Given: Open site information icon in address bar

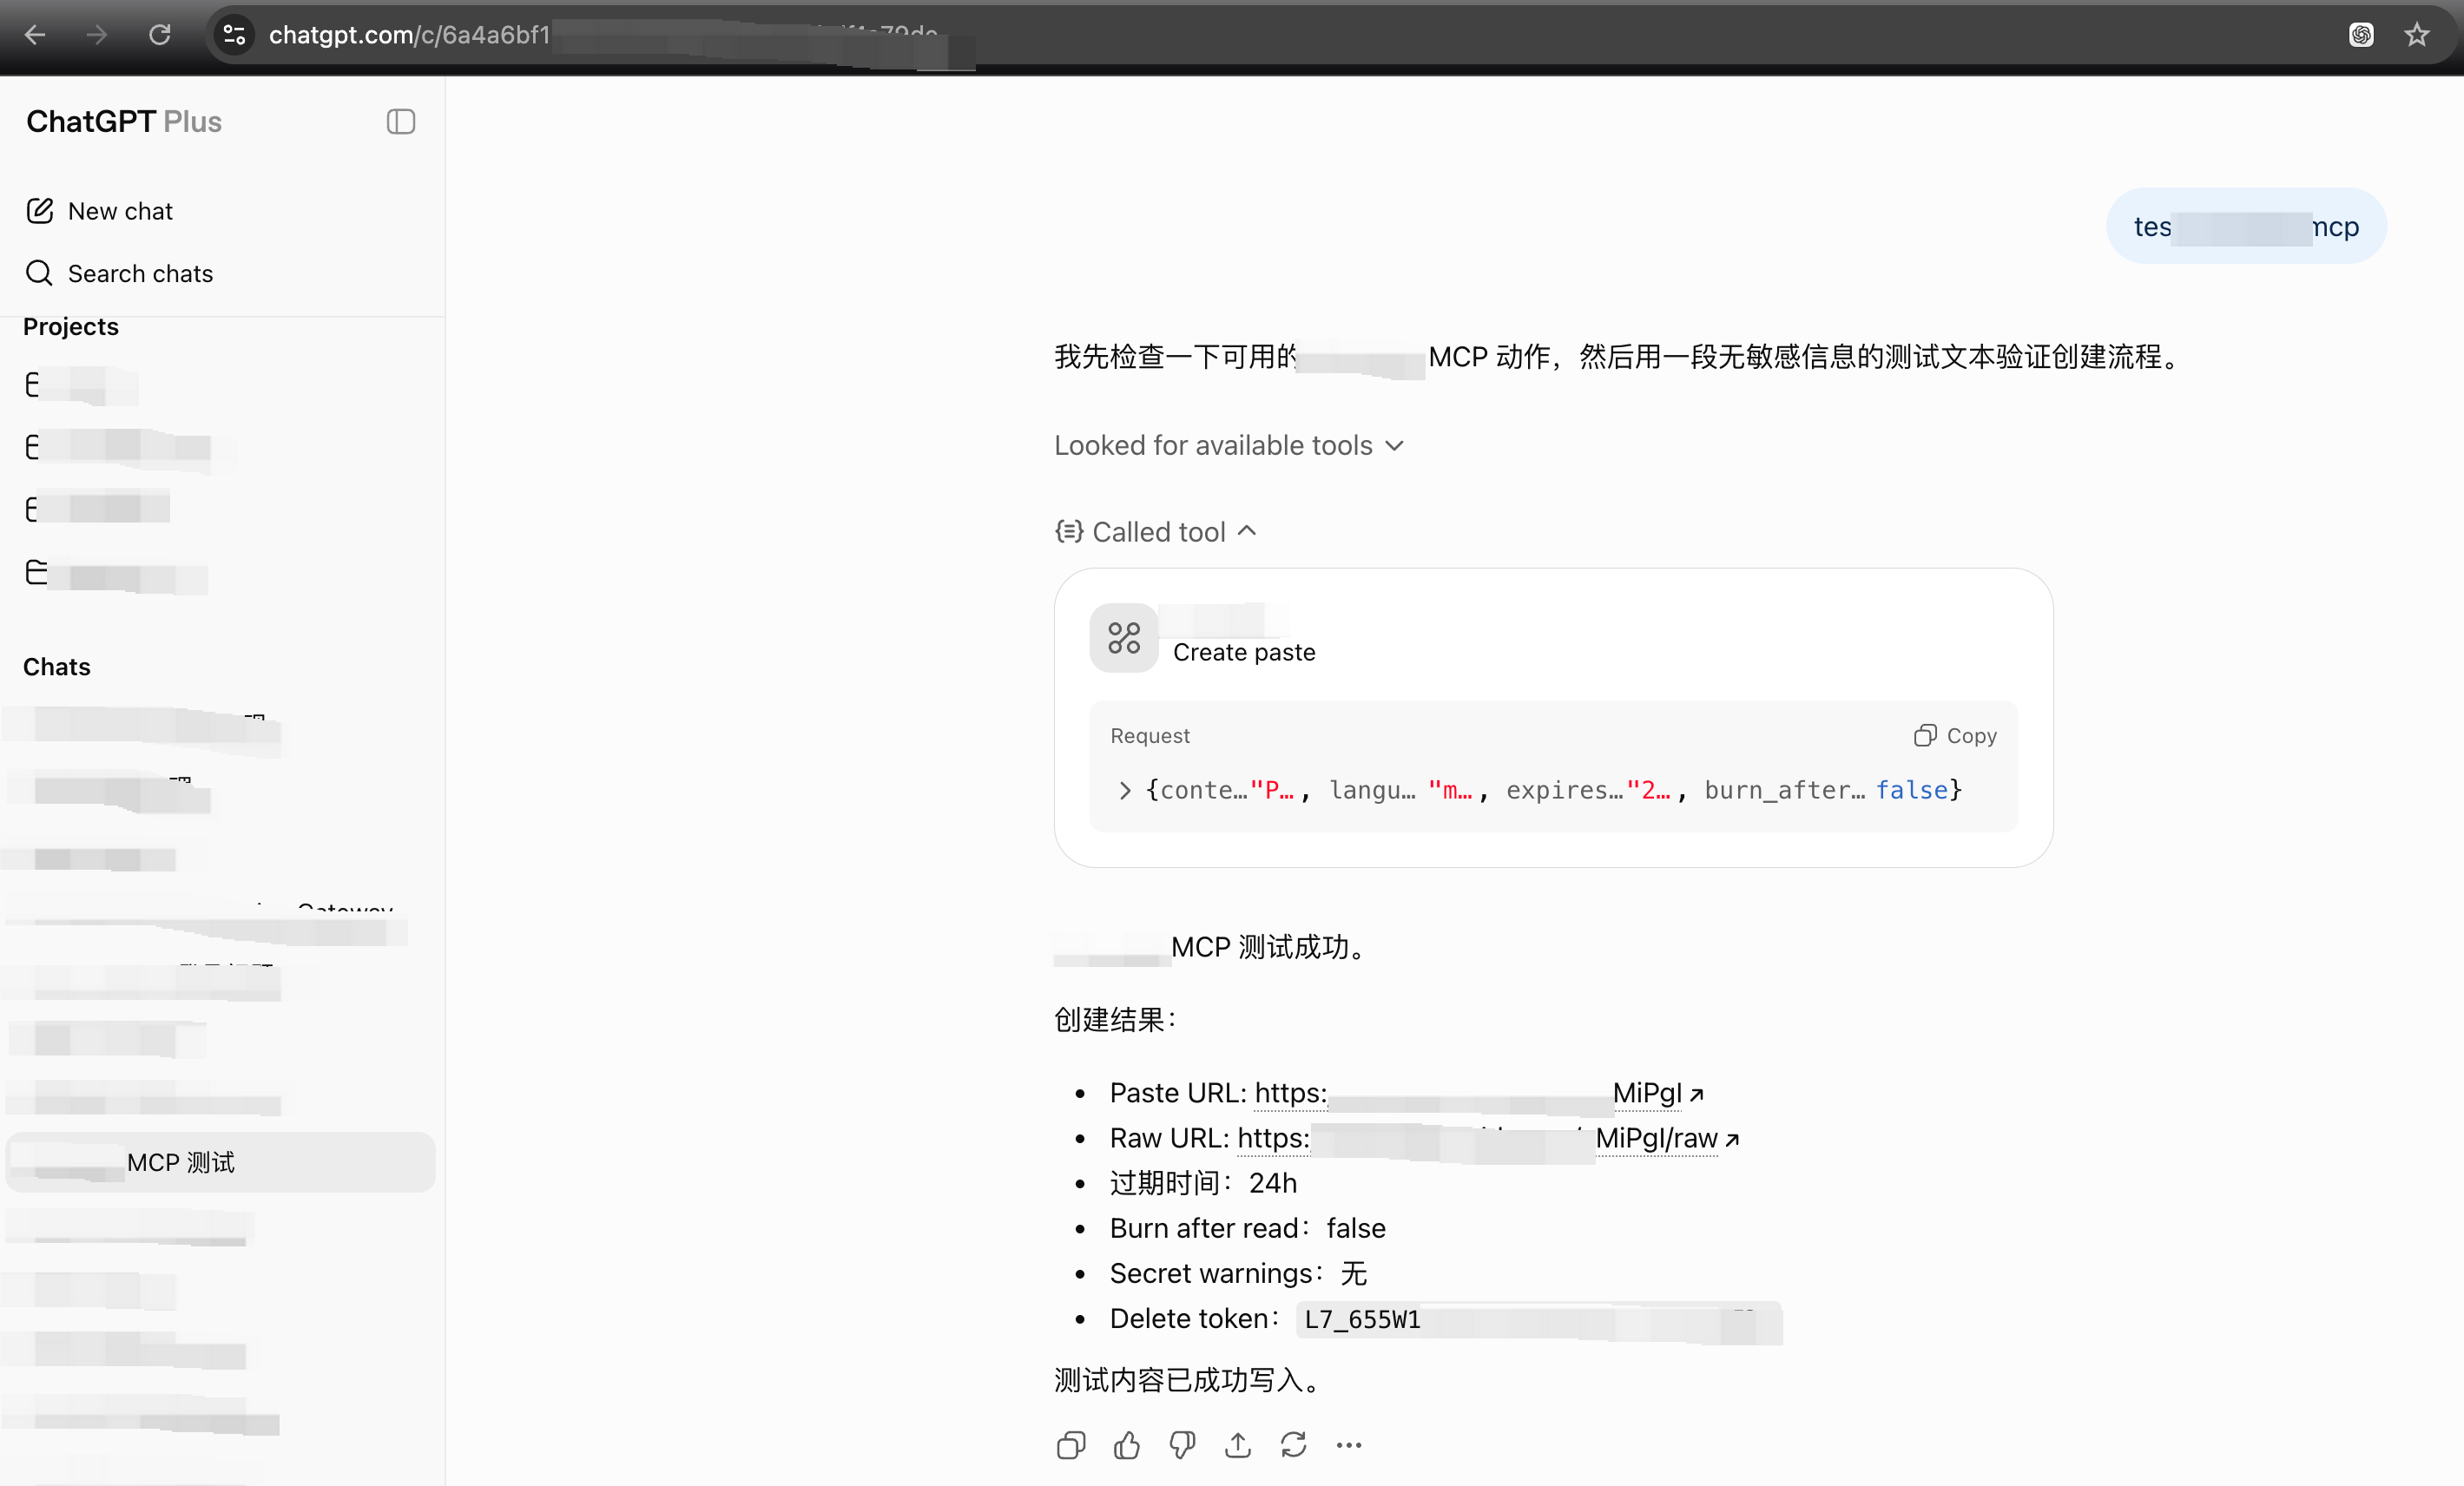Looking at the screenshot, I should pos(234,35).
